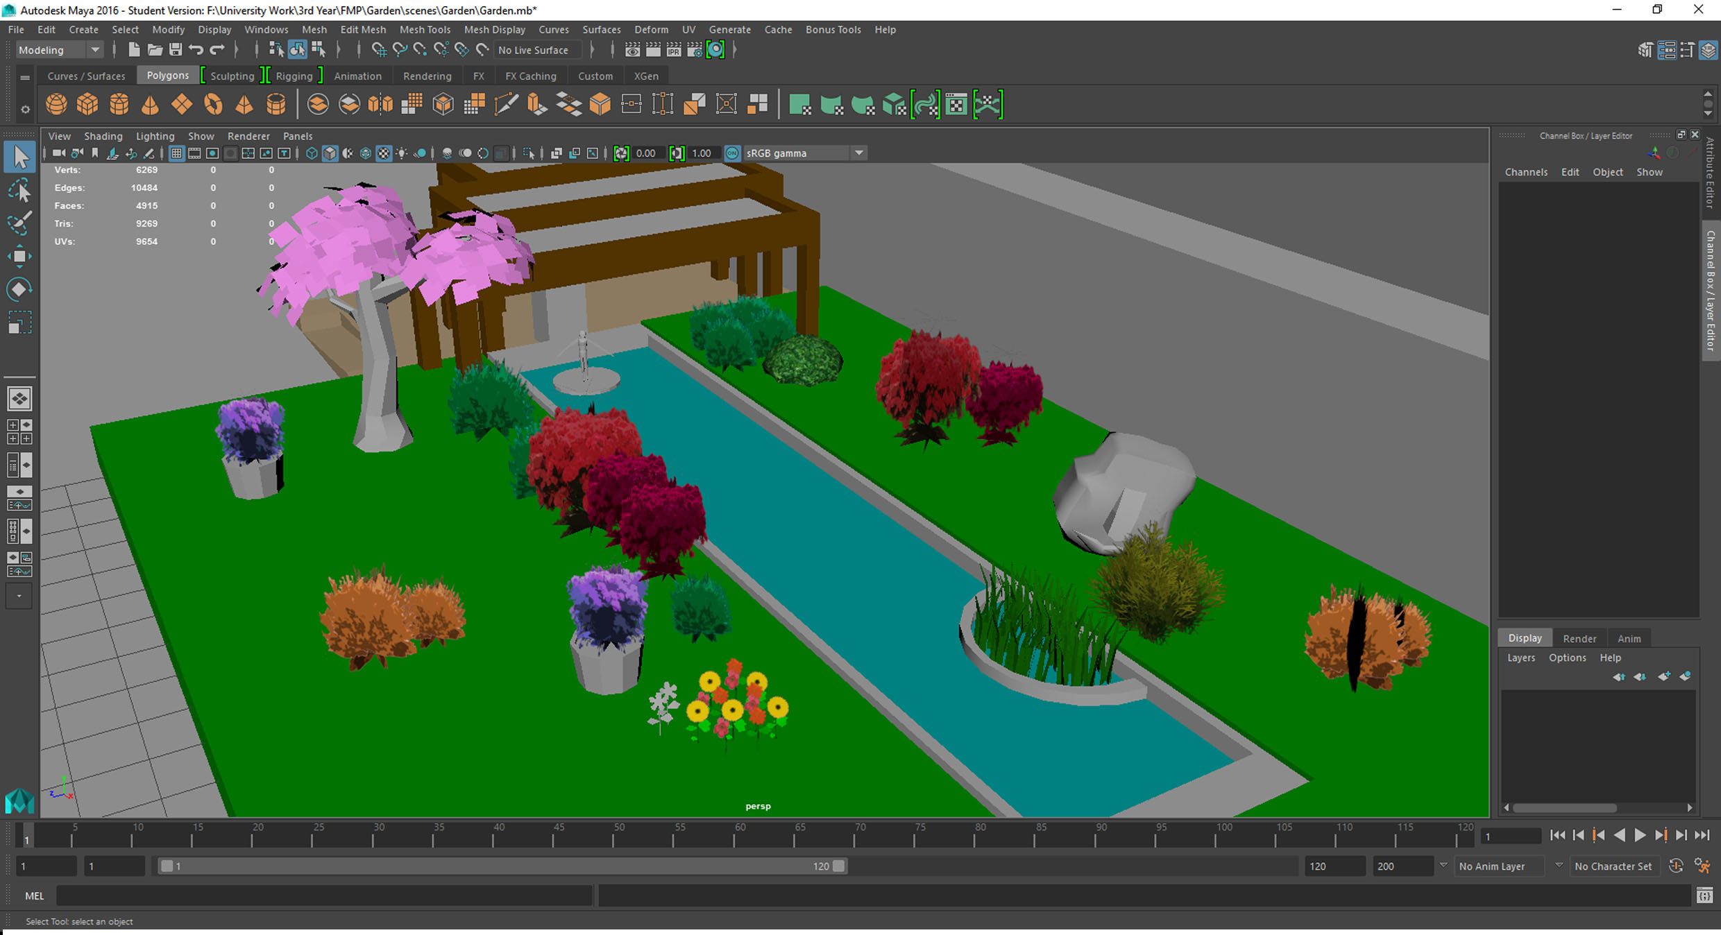Viewport: 1721px width, 935px height.
Task: Select the Paint Selection tool
Action: [19, 223]
